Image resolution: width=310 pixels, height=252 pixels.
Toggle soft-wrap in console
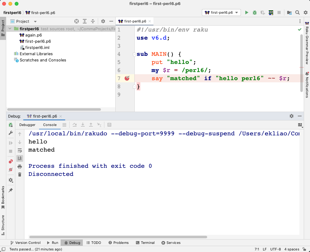20,151
